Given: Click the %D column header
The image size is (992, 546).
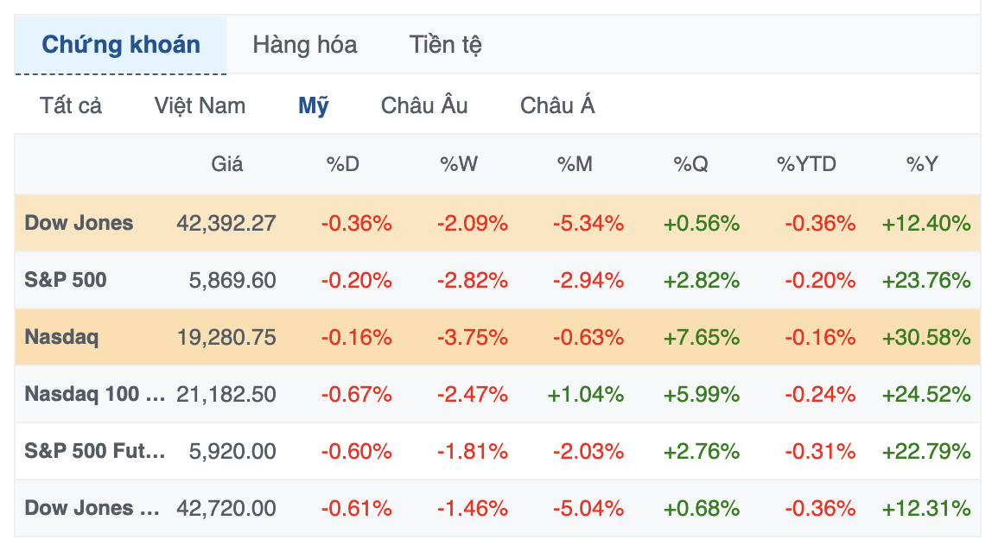Looking at the screenshot, I should click(x=342, y=164).
